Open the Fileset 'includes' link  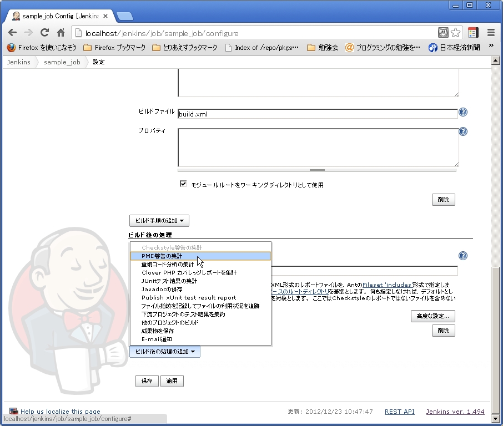[x=387, y=285]
